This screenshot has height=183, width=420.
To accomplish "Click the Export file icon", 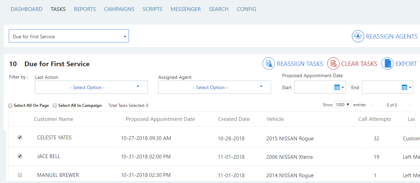I will pos(387,64).
